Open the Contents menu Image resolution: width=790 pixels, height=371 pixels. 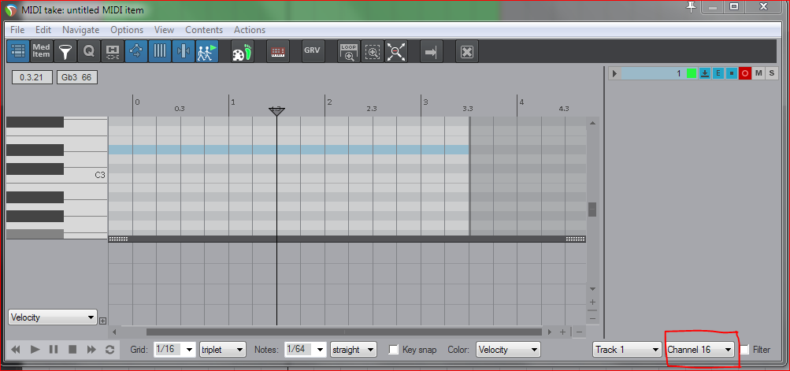pyautogui.click(x=204, y=30)
